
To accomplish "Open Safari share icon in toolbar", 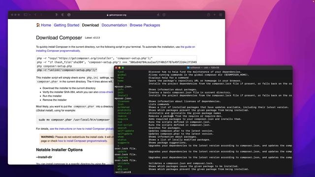I will [209, 15].
